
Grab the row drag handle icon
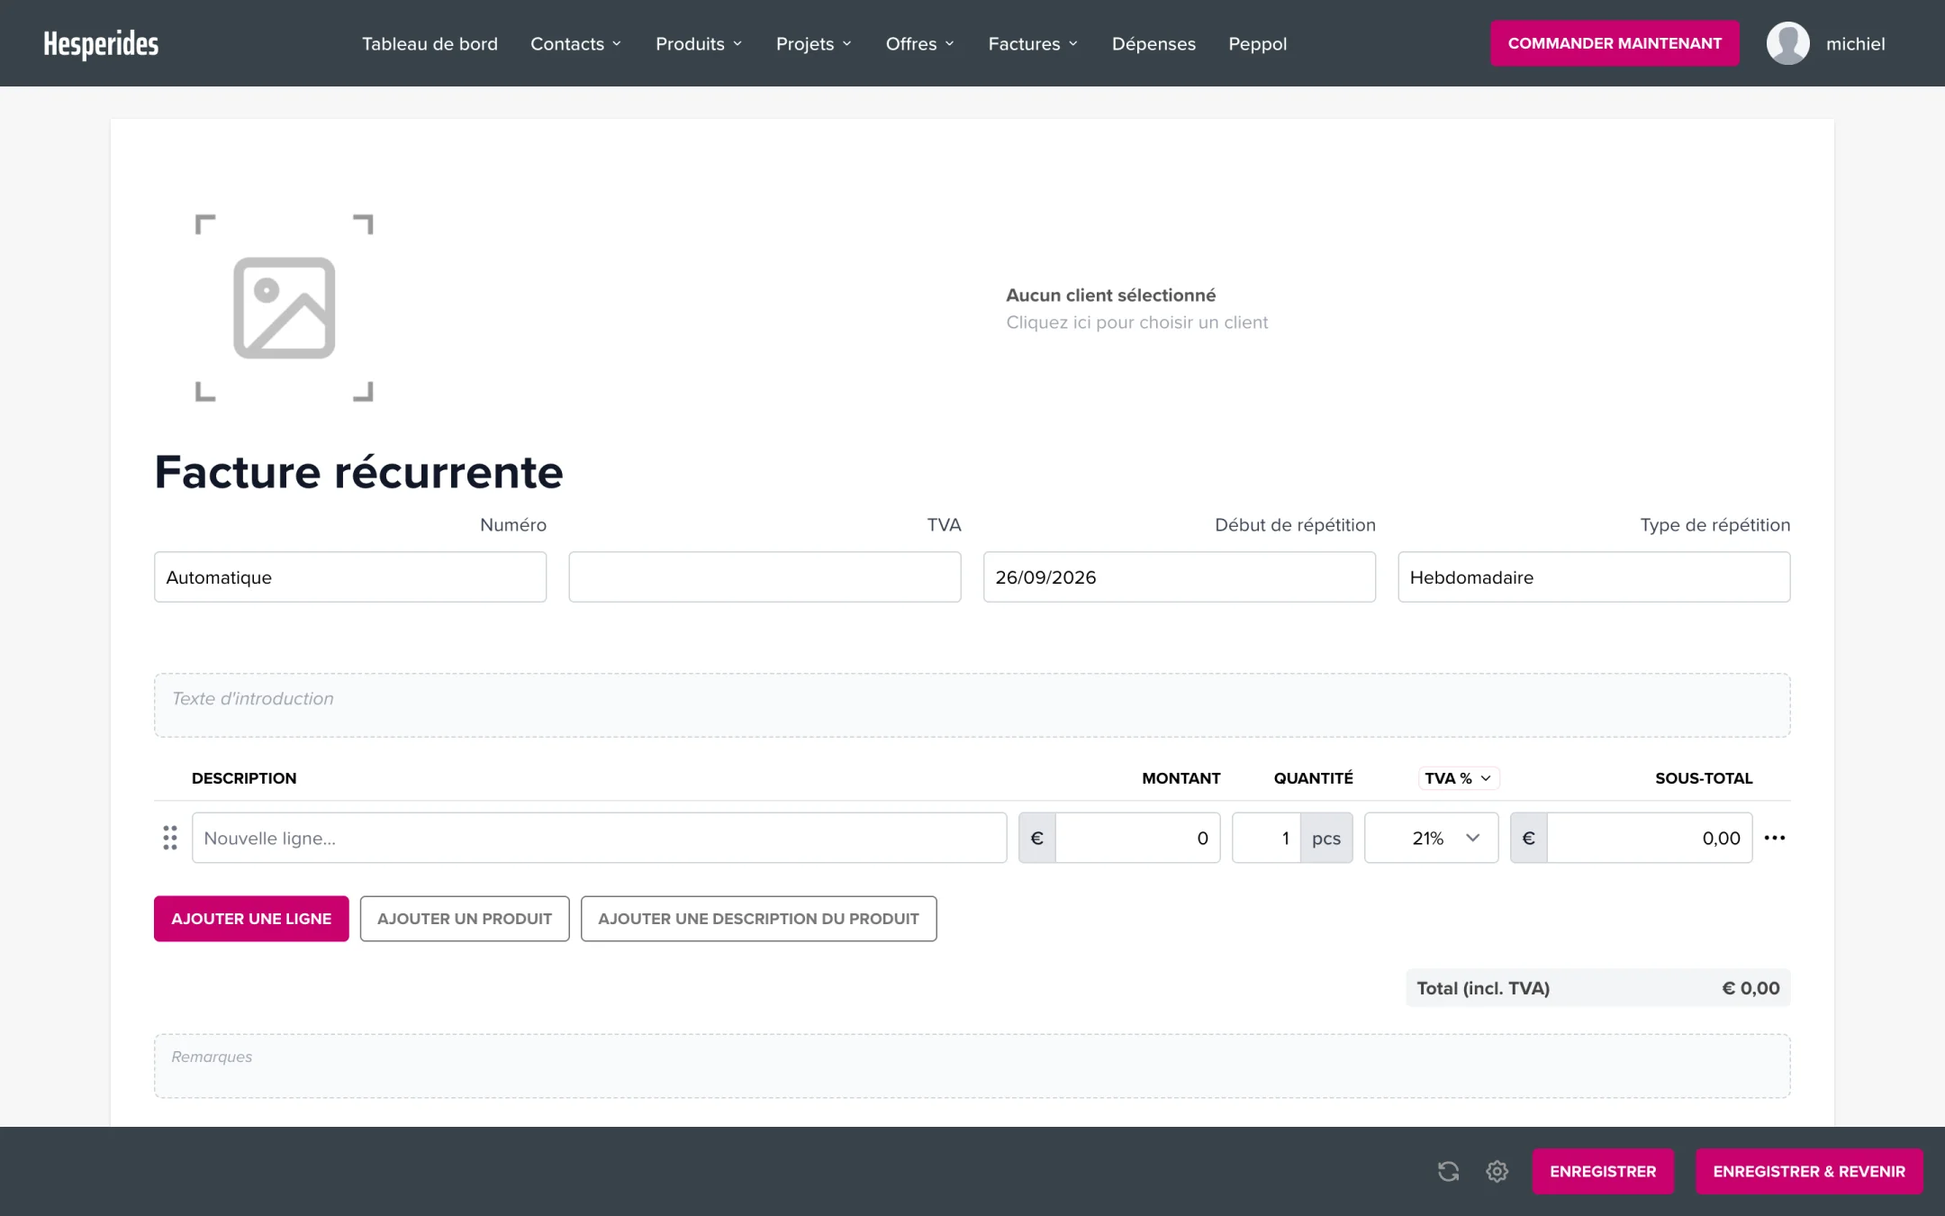[x=169, y=838]
